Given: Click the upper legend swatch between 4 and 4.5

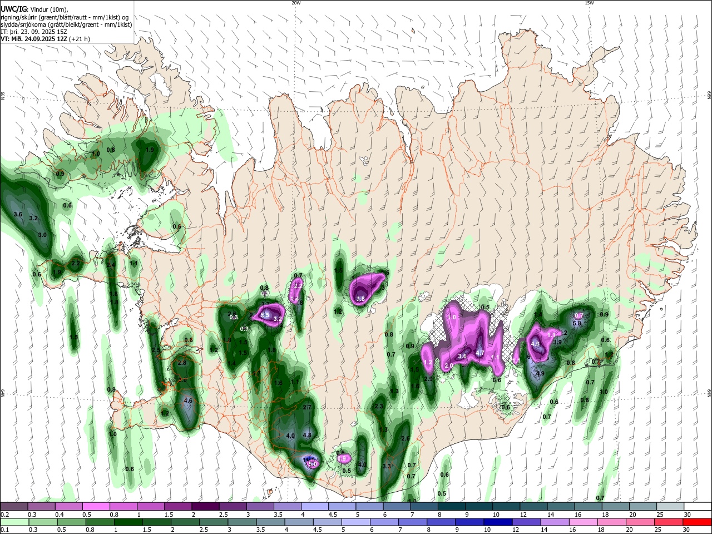Looking at the screenshot, I should 314,506.
